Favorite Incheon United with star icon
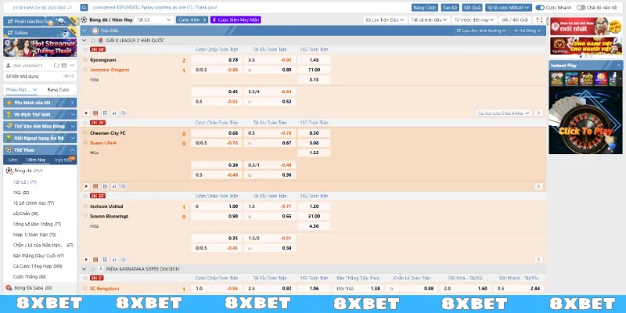This screenshot has width=626, height=313. click(x=85, y=206)
